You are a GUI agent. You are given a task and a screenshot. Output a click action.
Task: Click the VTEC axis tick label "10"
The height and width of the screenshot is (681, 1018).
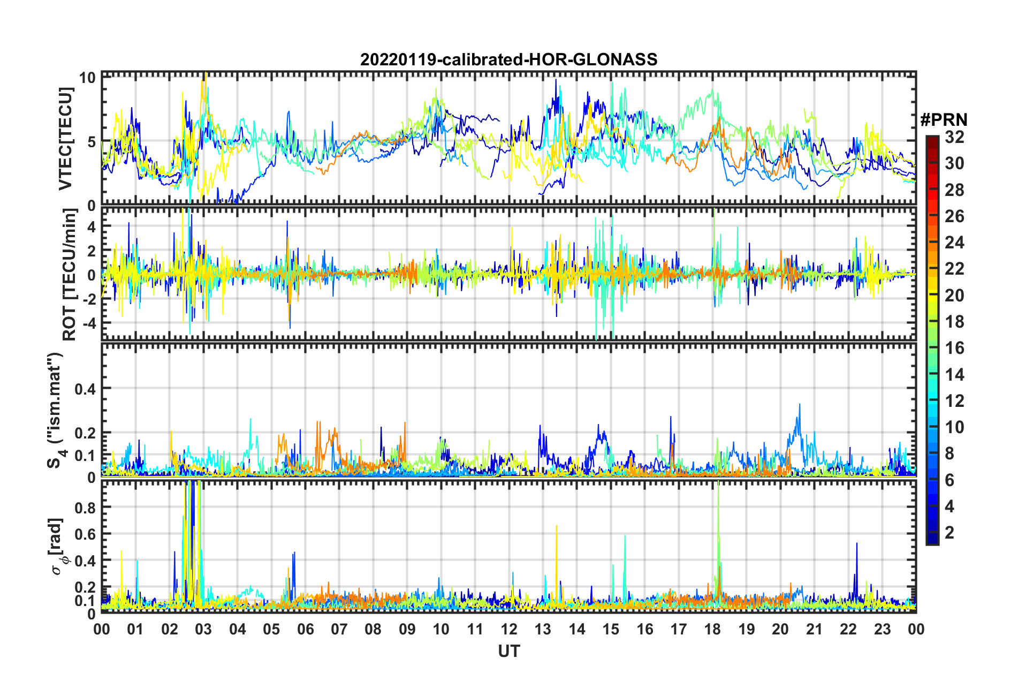(88, 78)
